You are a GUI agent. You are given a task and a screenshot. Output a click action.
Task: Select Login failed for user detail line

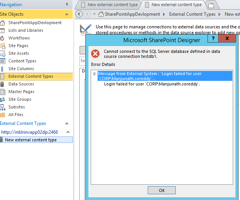[152, 84]
